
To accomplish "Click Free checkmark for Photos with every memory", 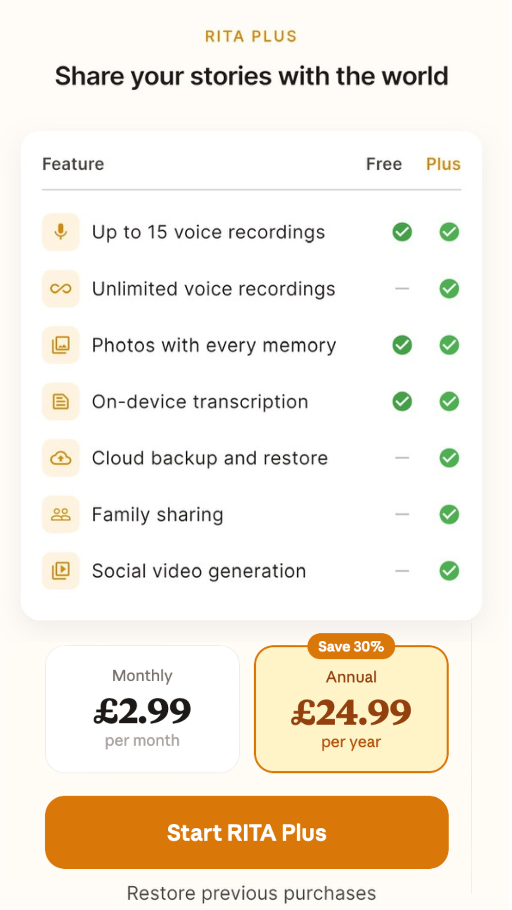I will click(x=402, y=345).
